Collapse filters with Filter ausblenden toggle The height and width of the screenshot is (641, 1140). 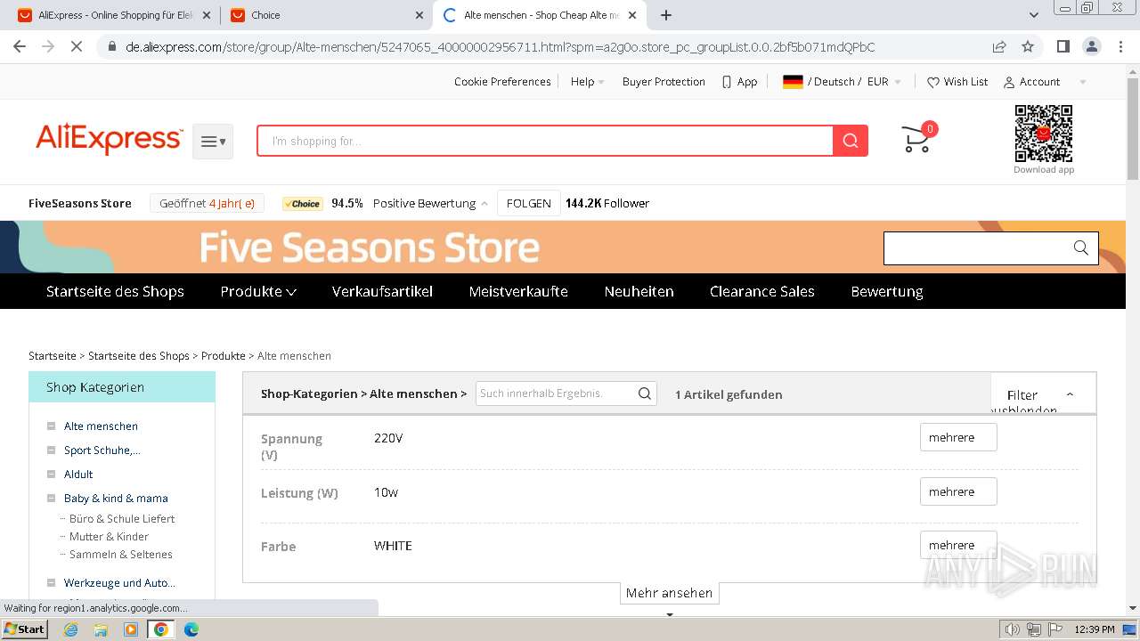click(1042, 395)
